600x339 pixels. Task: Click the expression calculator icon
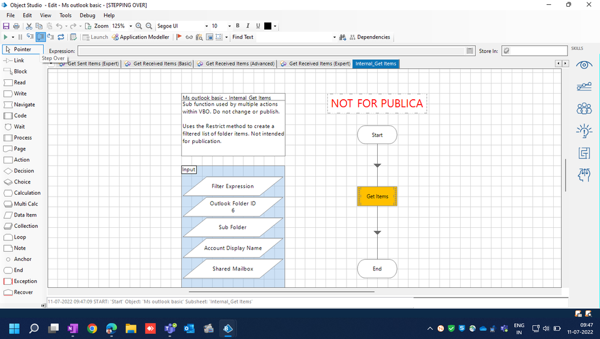coord(470,52)
